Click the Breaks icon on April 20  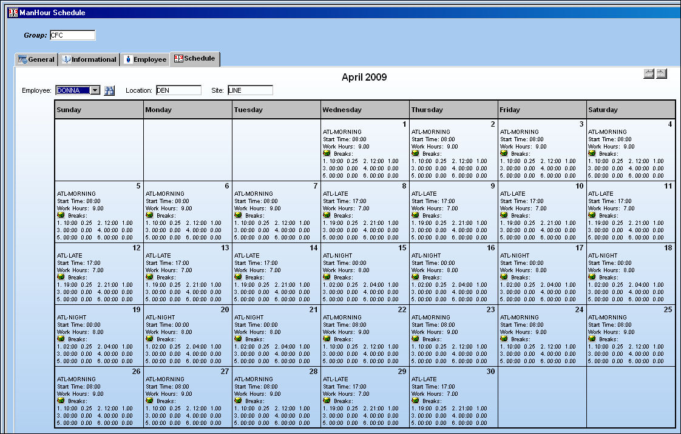(x=149, y=339)
